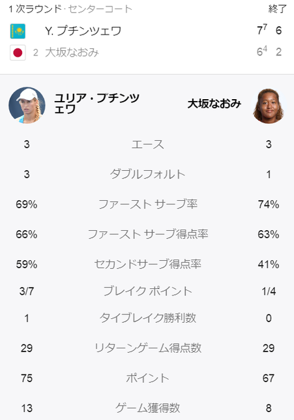The image size is (294, 420).
Task: Click the ダブルフォルト stat label
Action: (147, 175)
